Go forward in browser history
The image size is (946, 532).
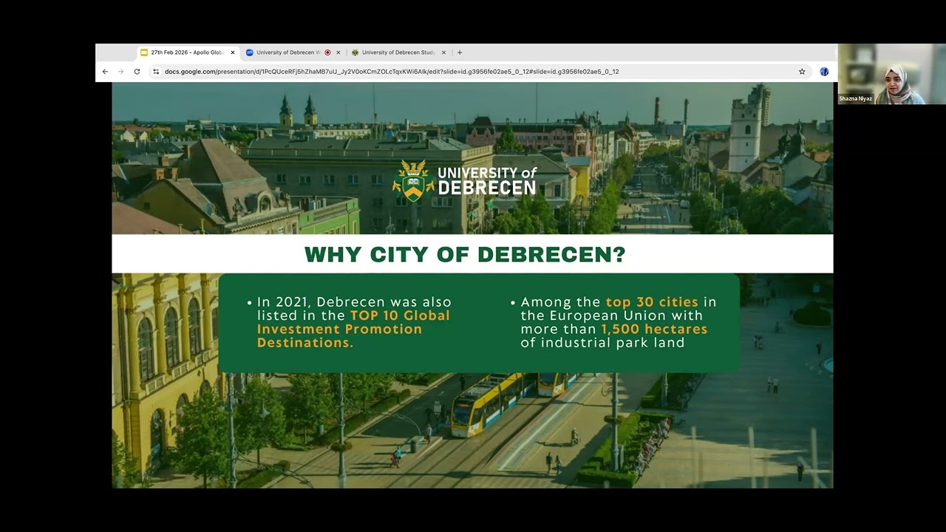click(121, 72)
